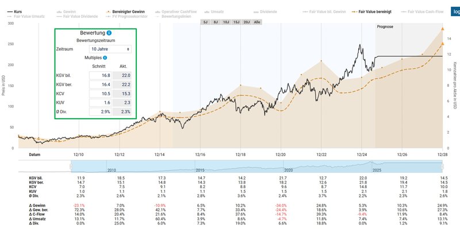Choose the Alle time range button
The width and height of the screenshot is (460, 229).
coord(257,22)
